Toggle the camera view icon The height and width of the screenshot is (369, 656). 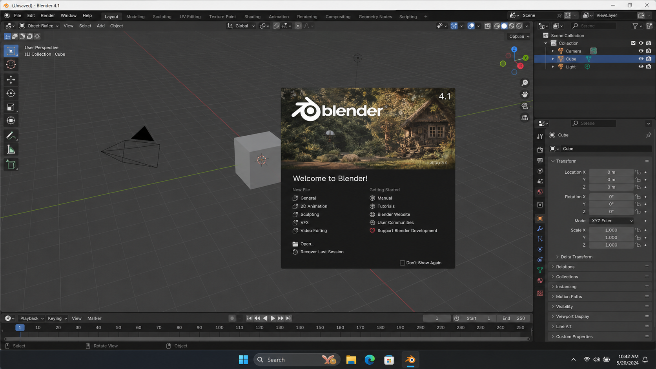click(x=525, y=106)
